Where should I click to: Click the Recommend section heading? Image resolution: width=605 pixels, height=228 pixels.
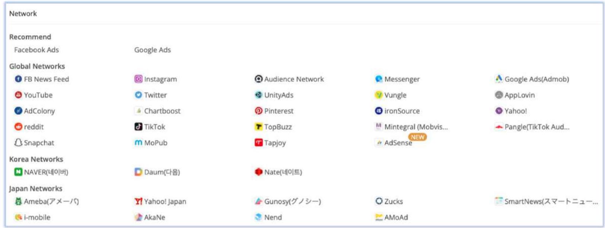point(30,37)
